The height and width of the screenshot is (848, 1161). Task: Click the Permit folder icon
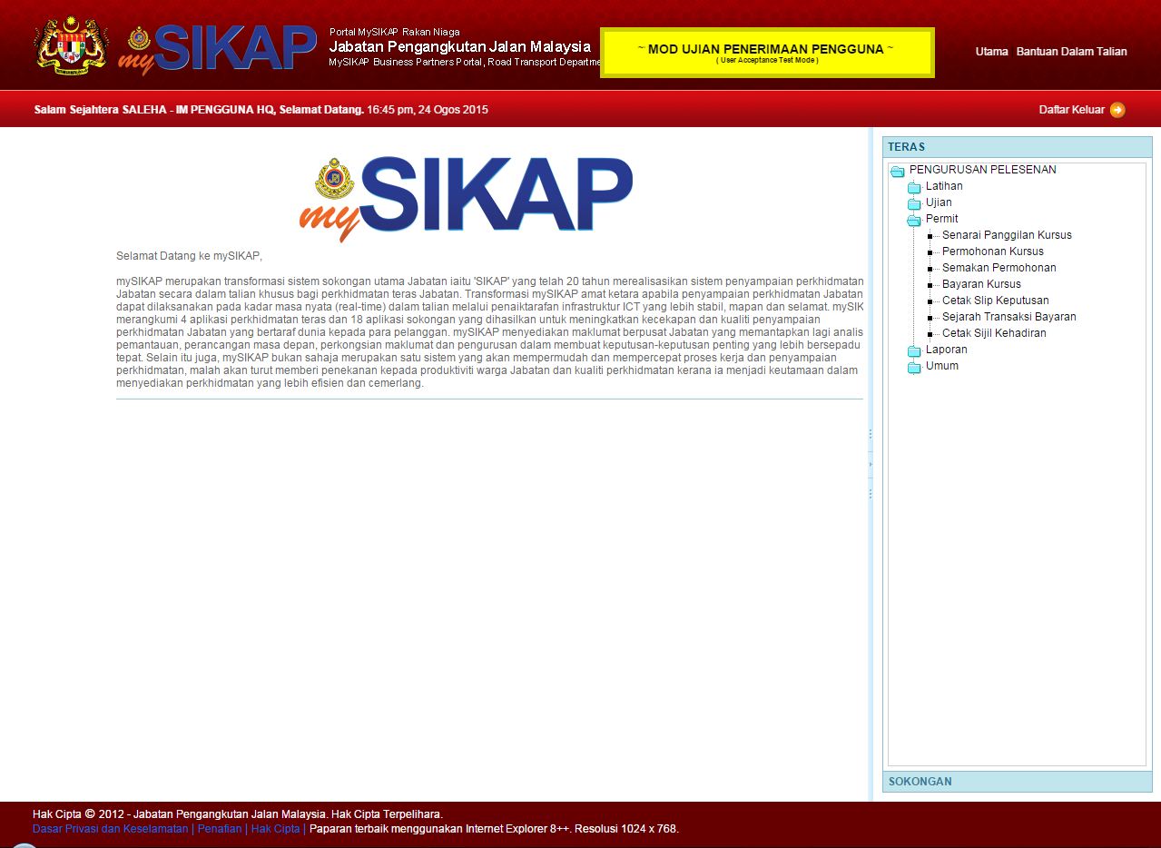tap(914, 220)
